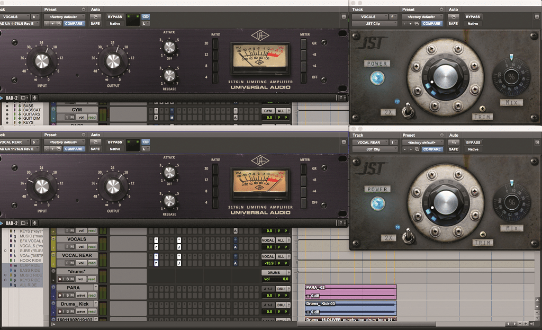
Task: Flip the 2X switch on VOCALS JST Clip
Action: [x=408, y=111]
